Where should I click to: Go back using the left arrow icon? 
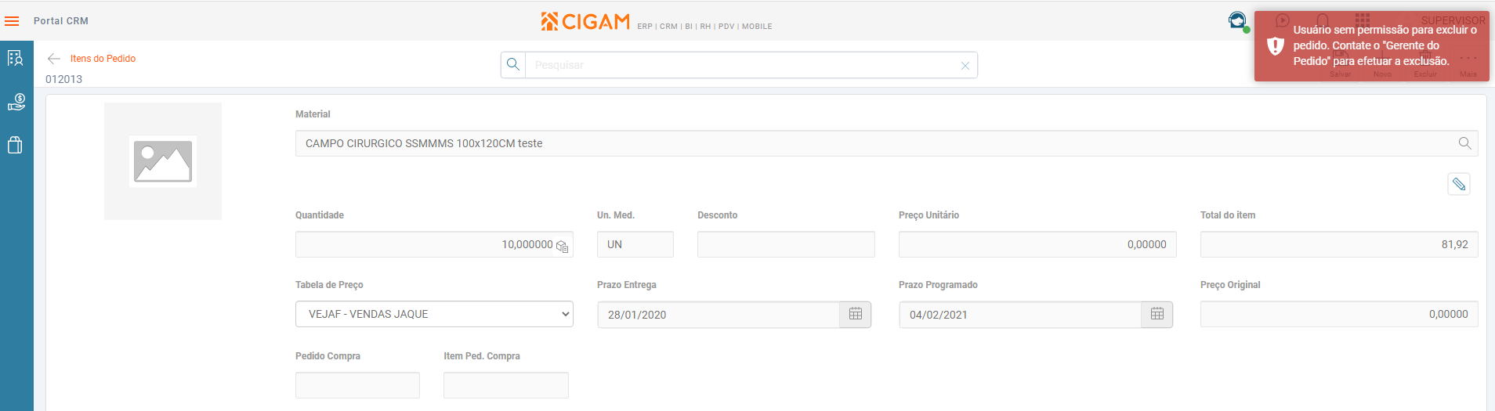click(x=54, y=59)
